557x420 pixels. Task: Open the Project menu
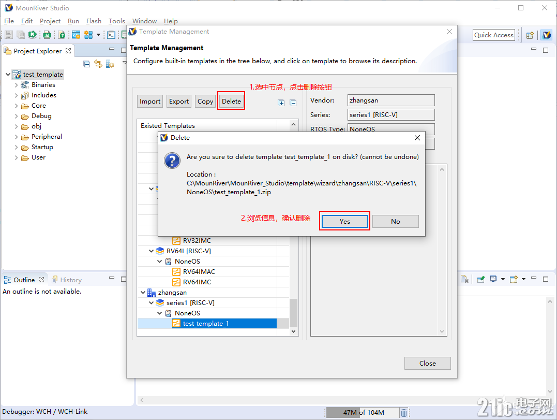(50, 21)
